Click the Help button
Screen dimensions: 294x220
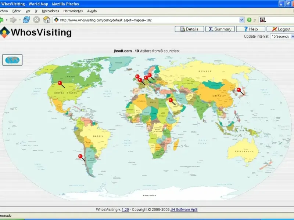(x=251, y=29)
